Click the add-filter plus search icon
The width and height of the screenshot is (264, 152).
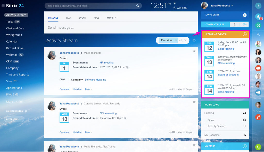click(x=181, y=40)
